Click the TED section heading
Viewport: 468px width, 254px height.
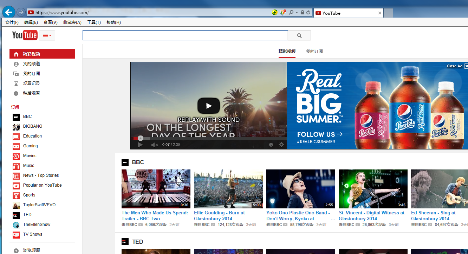(x=138, y=242)
